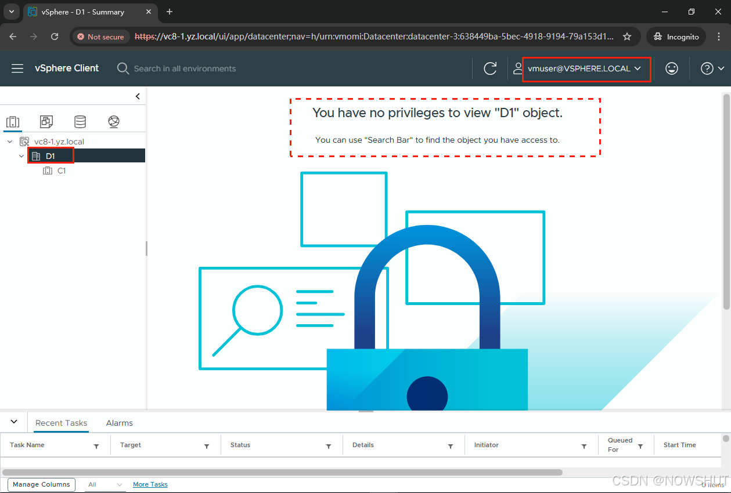The image size is (731, 493).
Task: Collapse the vc8-1.yz.local tree node
Action: coord(10,142)
